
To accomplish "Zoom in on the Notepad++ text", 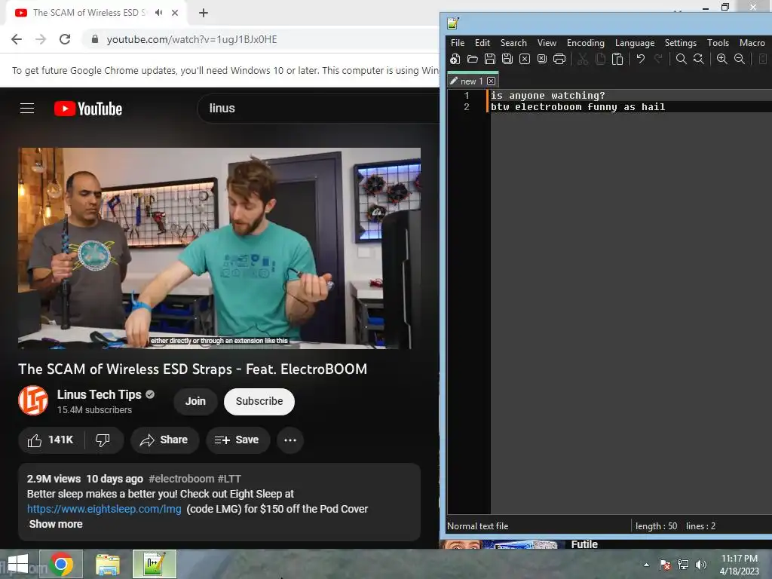I will (721, 59).
